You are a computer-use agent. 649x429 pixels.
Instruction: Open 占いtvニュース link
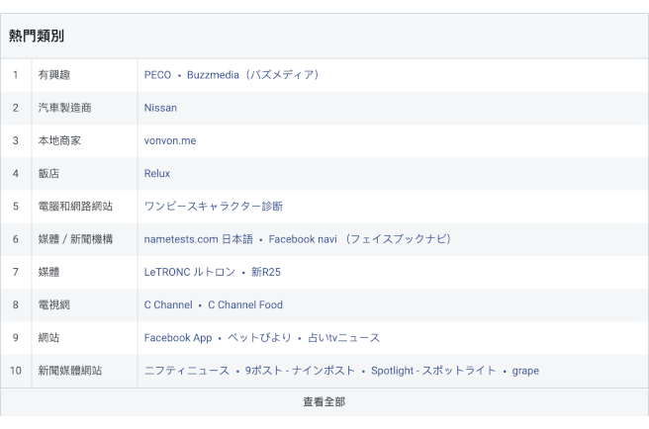[343, 338]
